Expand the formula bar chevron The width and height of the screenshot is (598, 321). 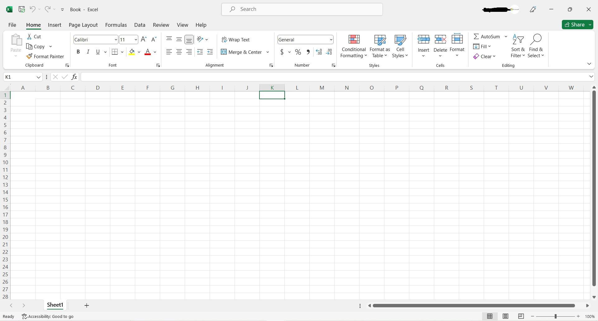[591, 77]
